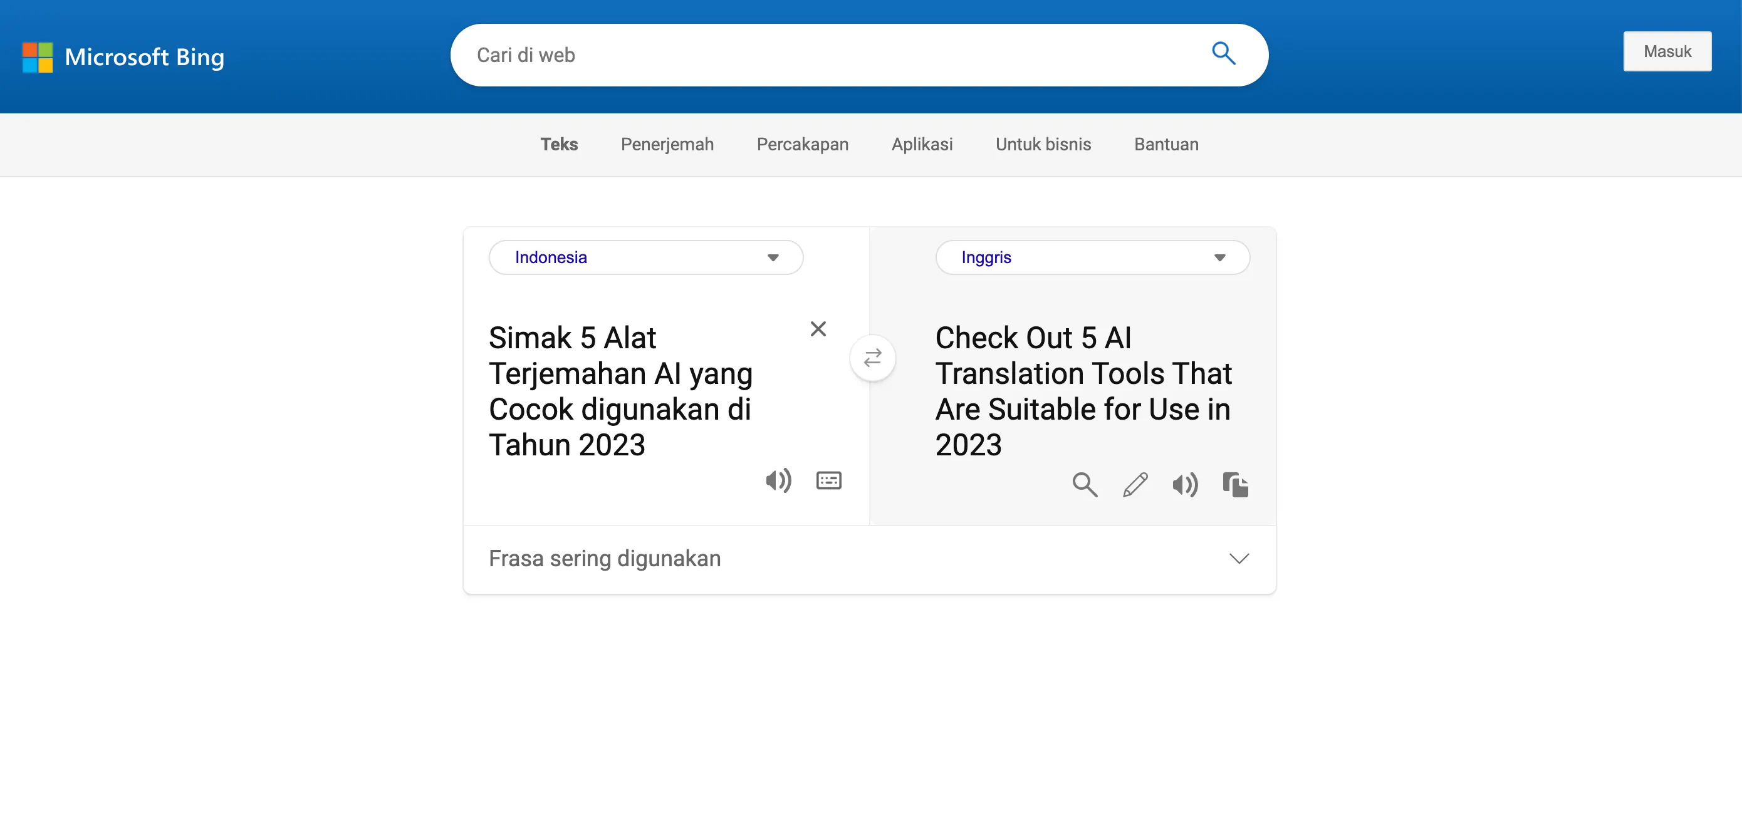Click the search magnifier in the web search bar
Screen dimensions: 1742x813
(x=1223, y=54)
